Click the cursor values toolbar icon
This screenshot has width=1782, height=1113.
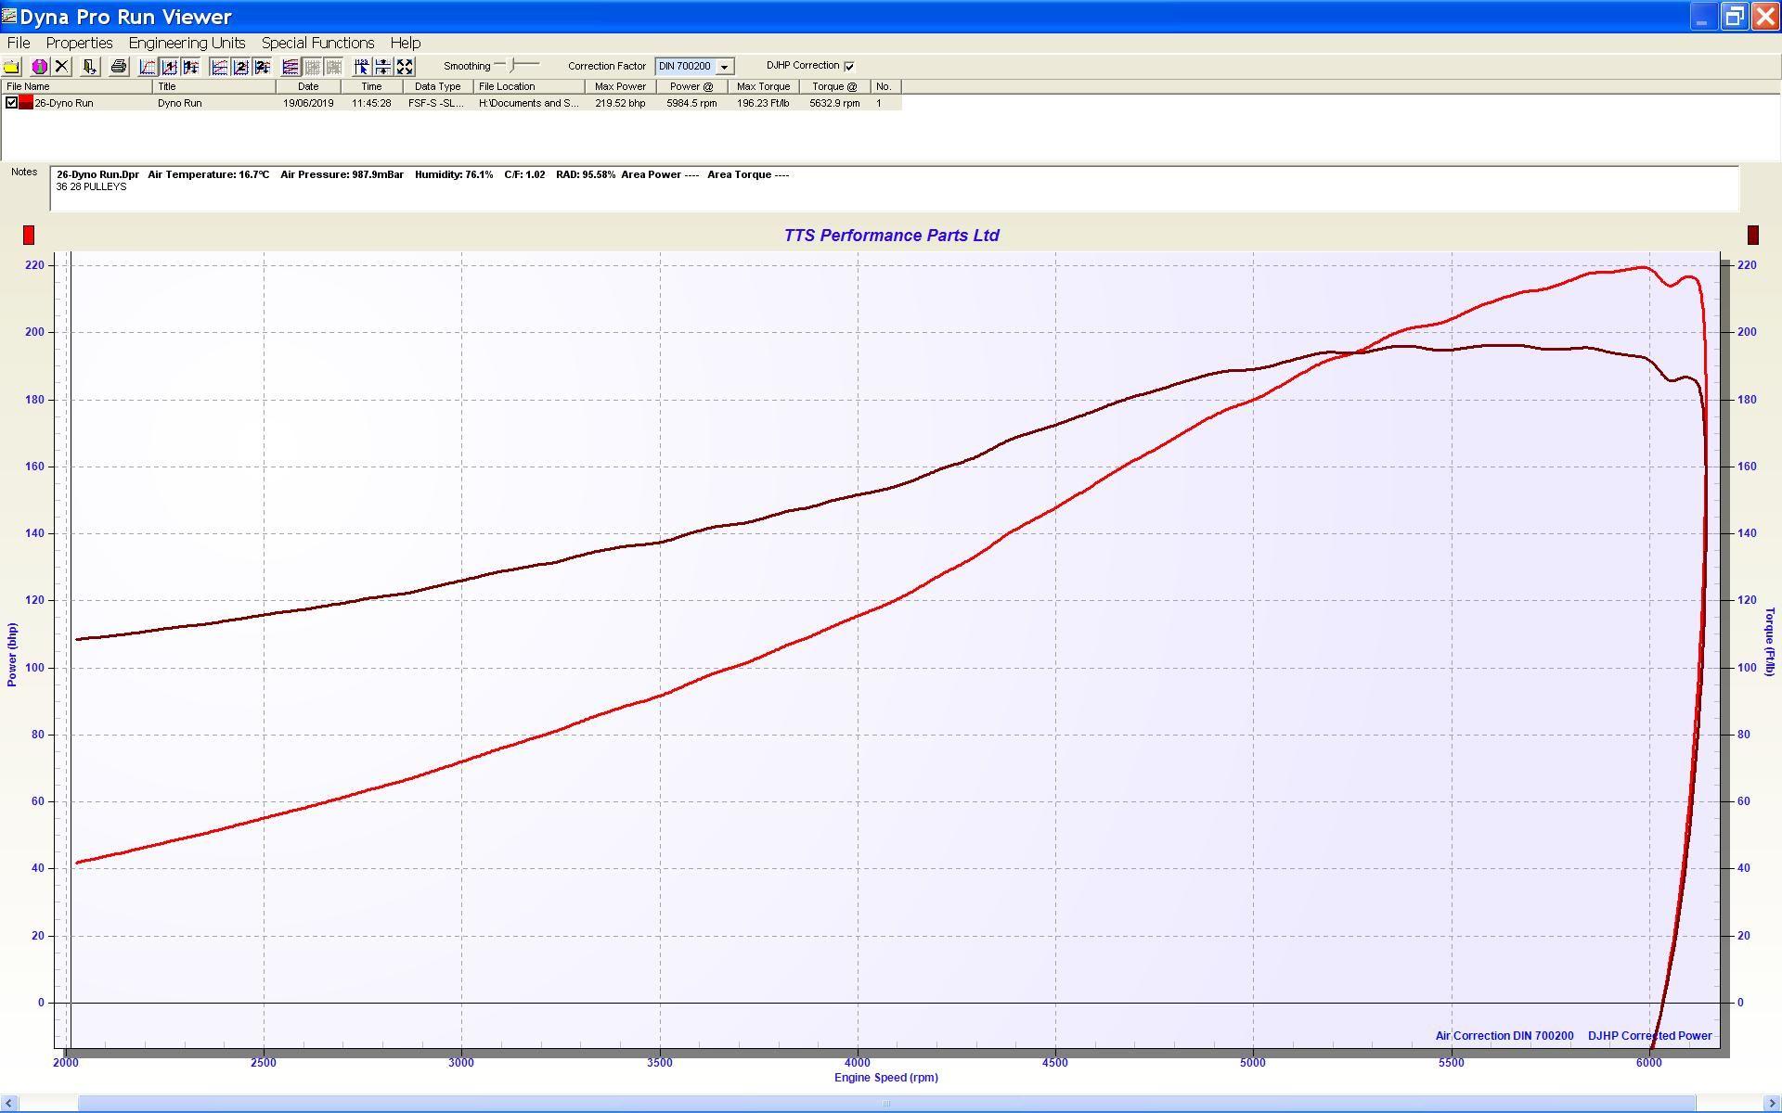(x=361, y=67)
